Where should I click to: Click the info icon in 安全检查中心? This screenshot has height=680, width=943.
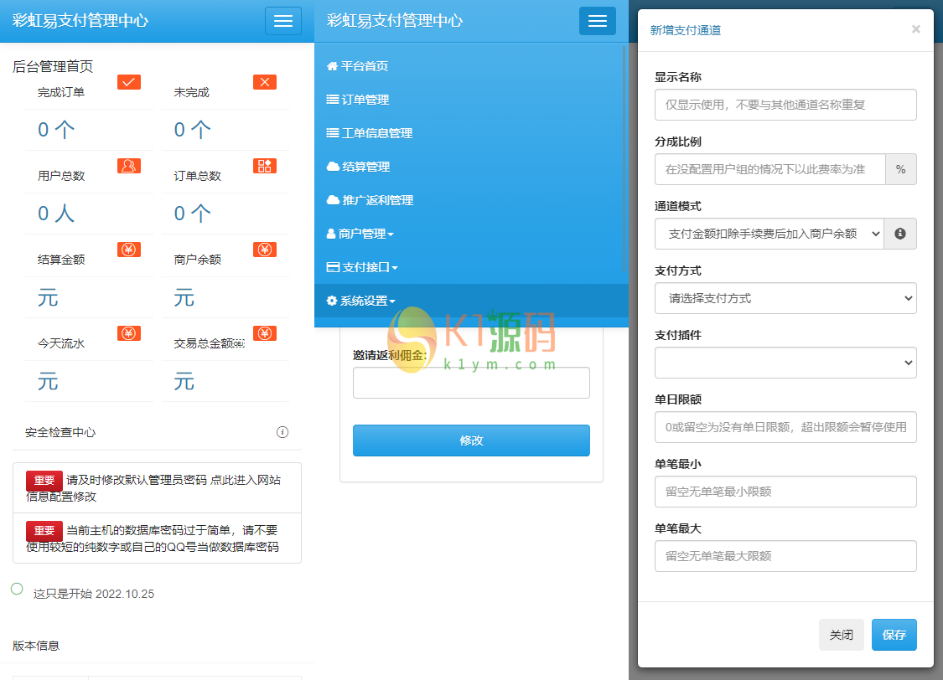pos(282,432)
